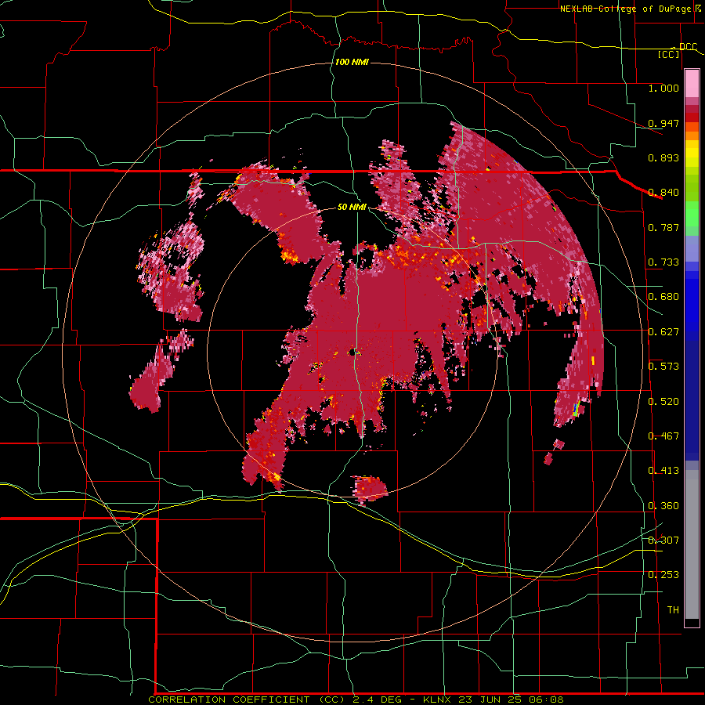Click the 0.733 value on the color scale
This screenshot has width=705, height=705.
pos(663,262)
